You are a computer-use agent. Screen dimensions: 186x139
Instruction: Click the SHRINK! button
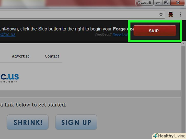28,122
